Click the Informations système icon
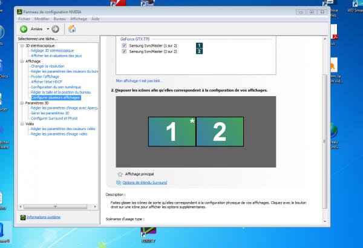 pyautogui.click(x=23, y=217)
